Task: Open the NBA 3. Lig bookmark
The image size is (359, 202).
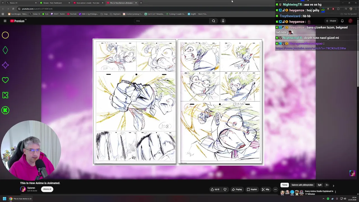Action: click(88, 14)
